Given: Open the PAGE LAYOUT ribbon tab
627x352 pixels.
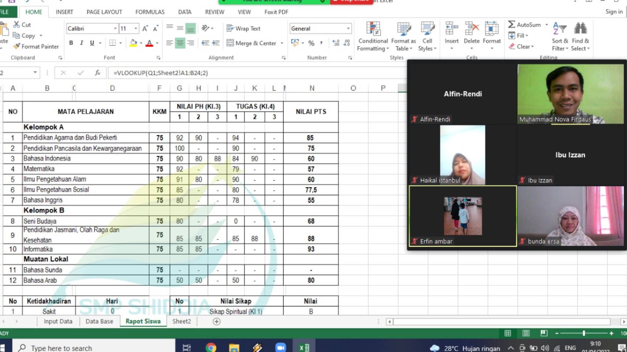Looking at the screenshot, I should [x=104, y=12].
